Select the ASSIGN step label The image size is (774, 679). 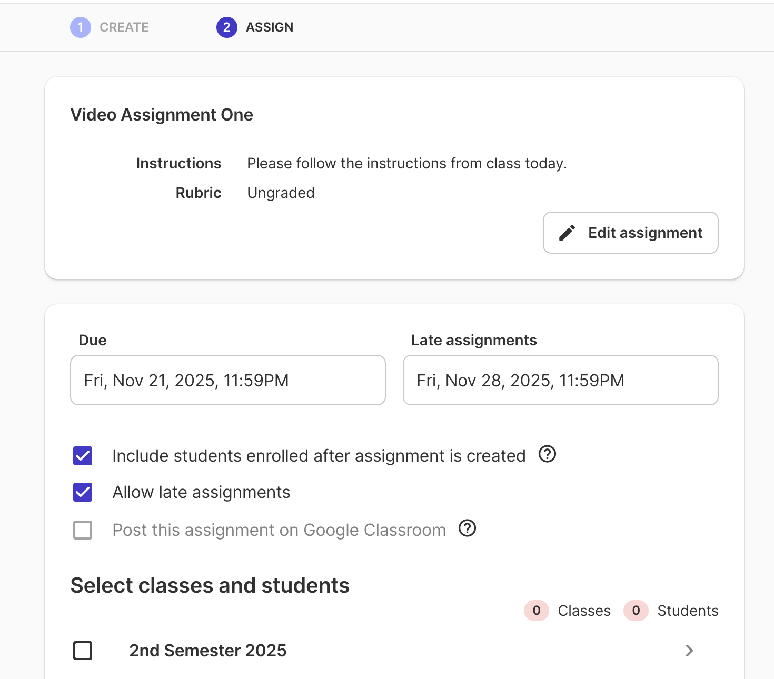pos(269,27)
